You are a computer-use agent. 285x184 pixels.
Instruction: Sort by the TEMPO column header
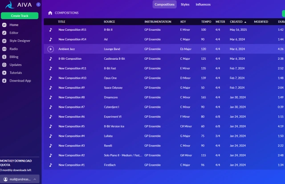(206, 22)
